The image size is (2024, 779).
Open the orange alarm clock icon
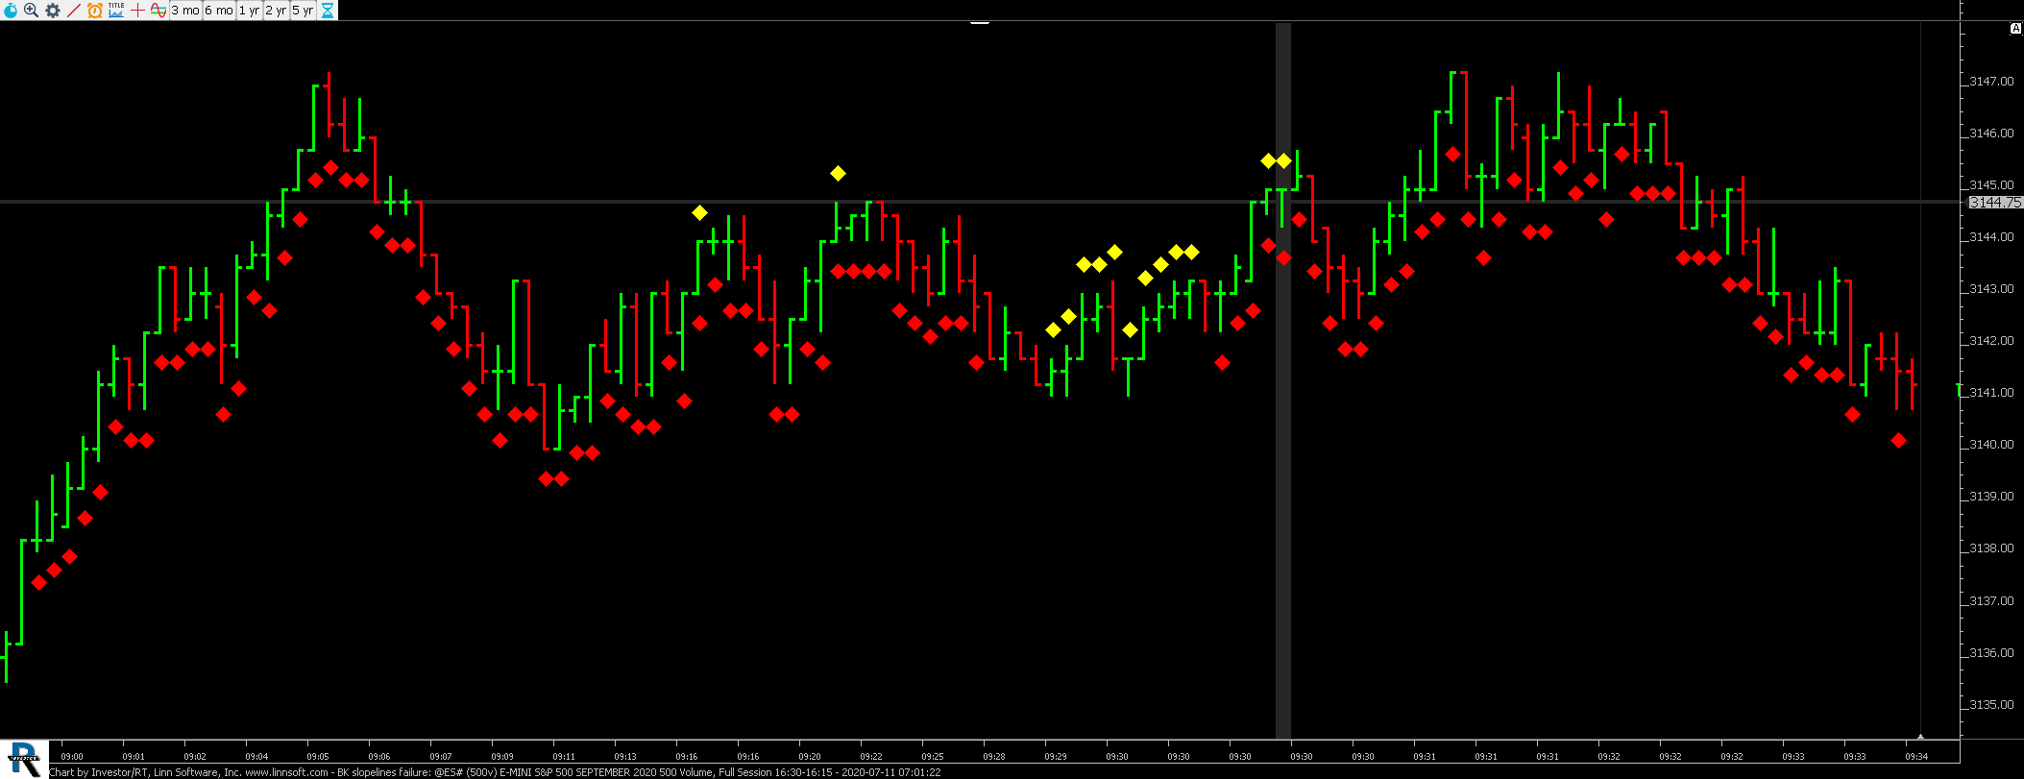coord(94,11)
